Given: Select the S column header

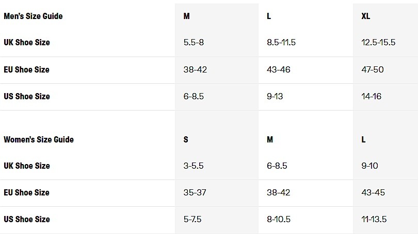Looking at the screenshot, I should tap(186, 139).
